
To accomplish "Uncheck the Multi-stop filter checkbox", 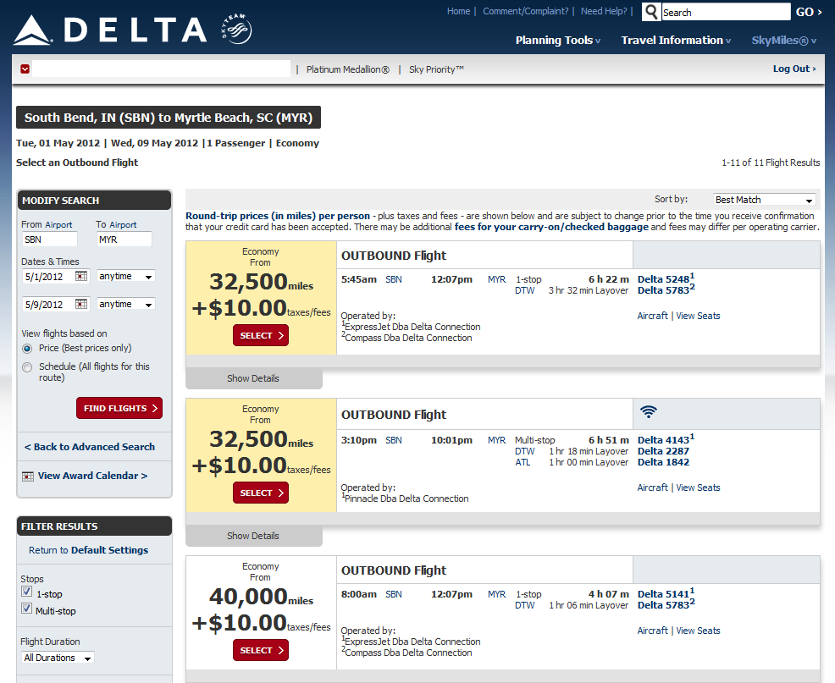I will [26, 609].
